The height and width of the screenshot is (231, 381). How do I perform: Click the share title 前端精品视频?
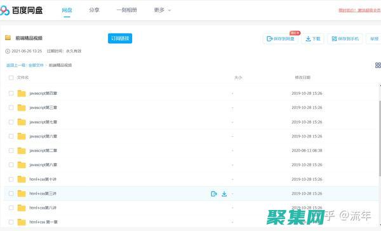[x=29, y=38]
